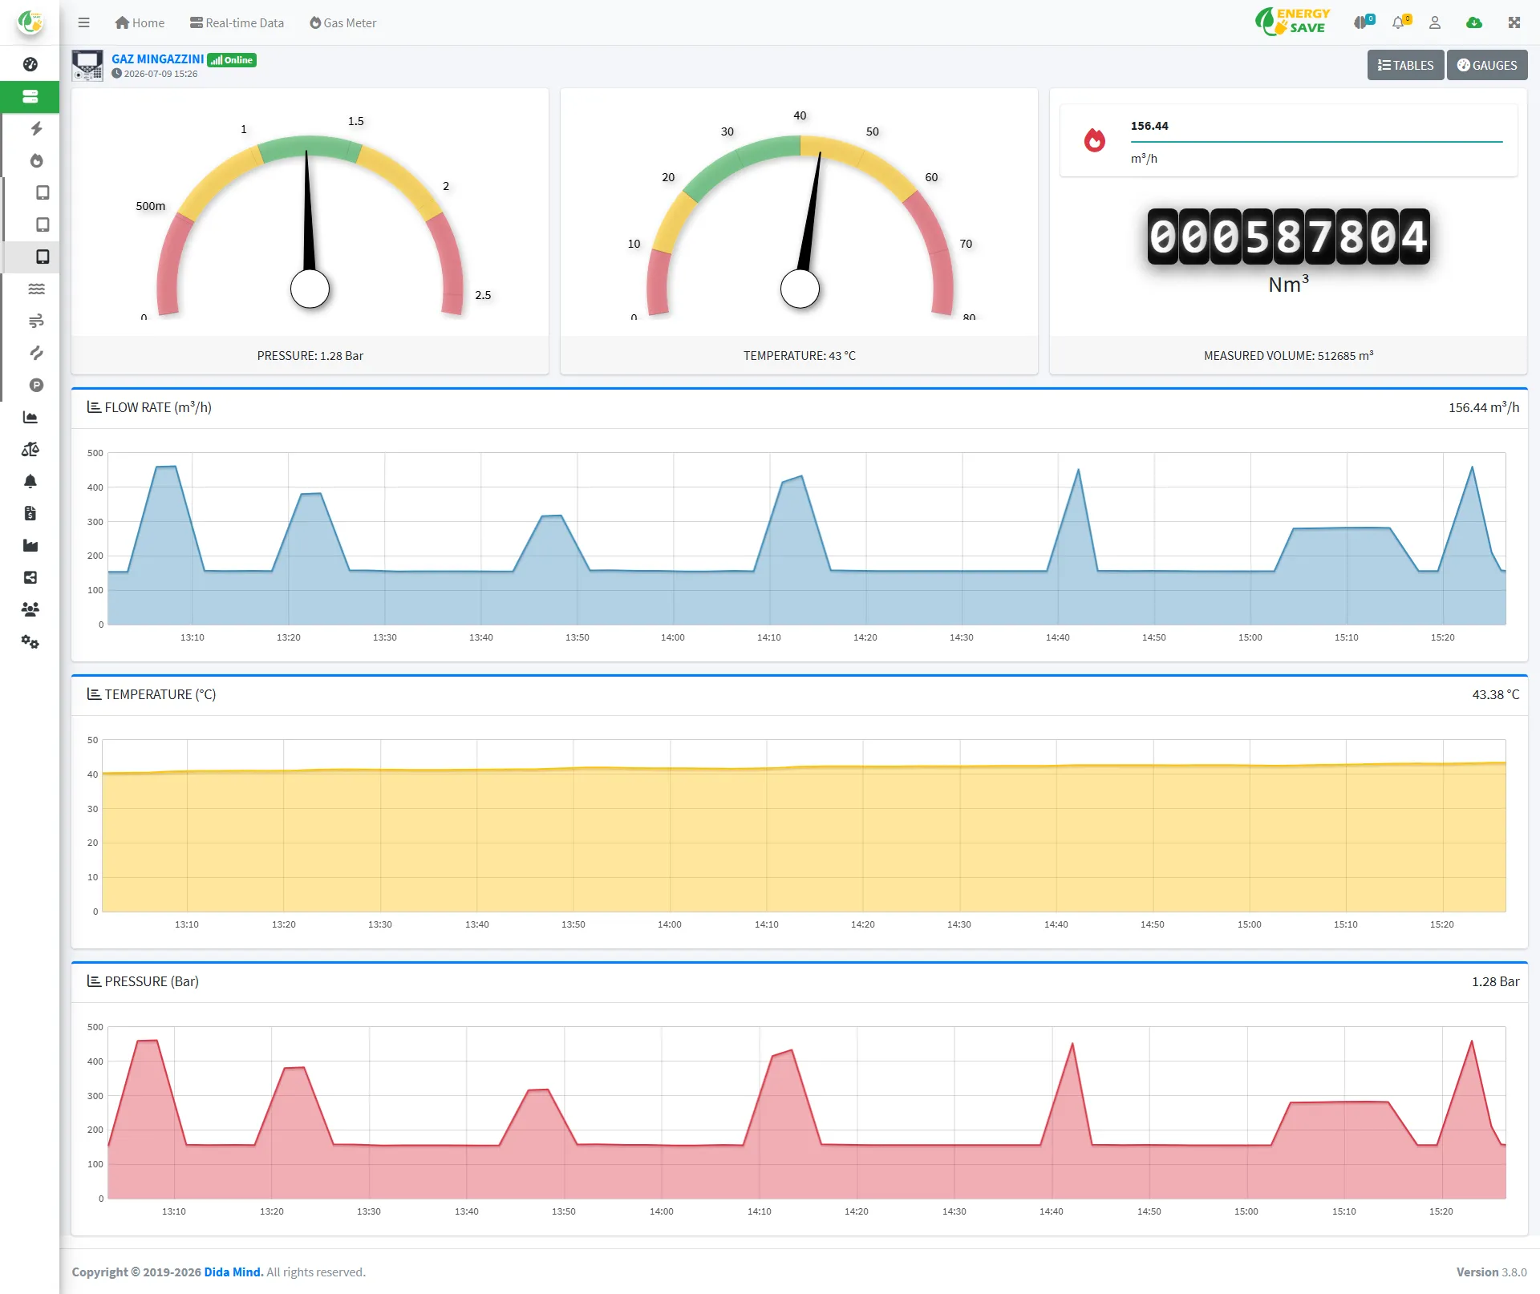This screenshot has width=1540, height=1294.
Task: Open the users group sidebar icon
Action: (x=30, y=609)
